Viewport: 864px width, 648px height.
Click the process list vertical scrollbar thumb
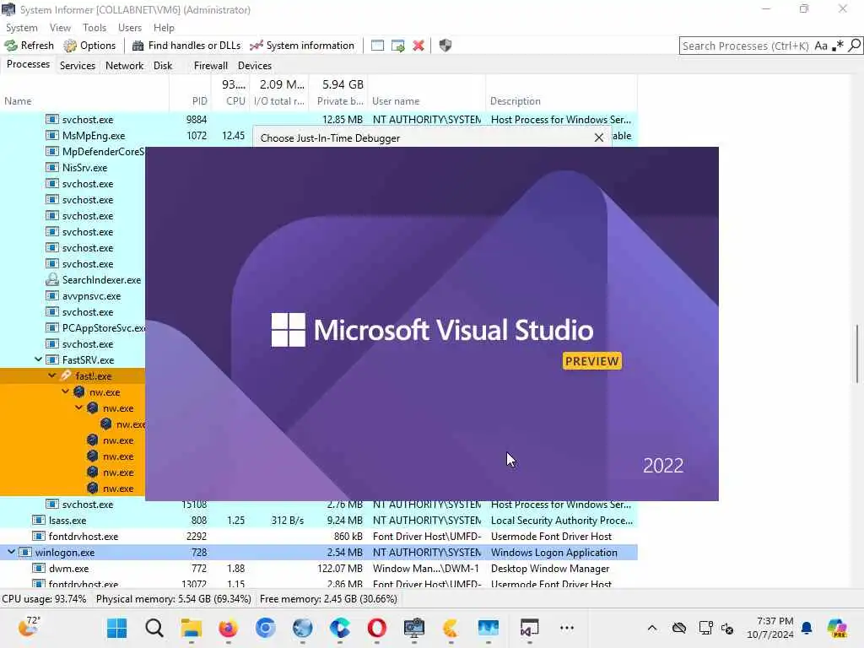tap(857, 354)
